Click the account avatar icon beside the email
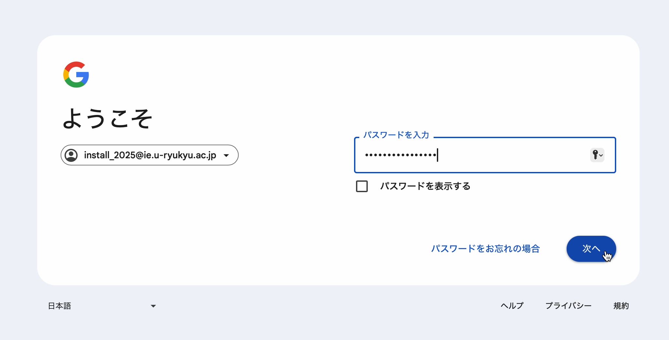This screenshot has height=340, width=669. [x=71, y=155]
